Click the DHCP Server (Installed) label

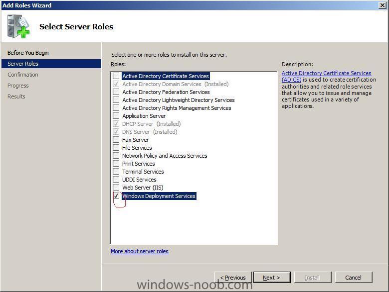pyautogui.click(x=151, y=124)
